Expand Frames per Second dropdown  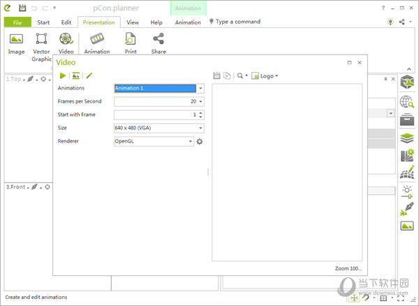200,101
